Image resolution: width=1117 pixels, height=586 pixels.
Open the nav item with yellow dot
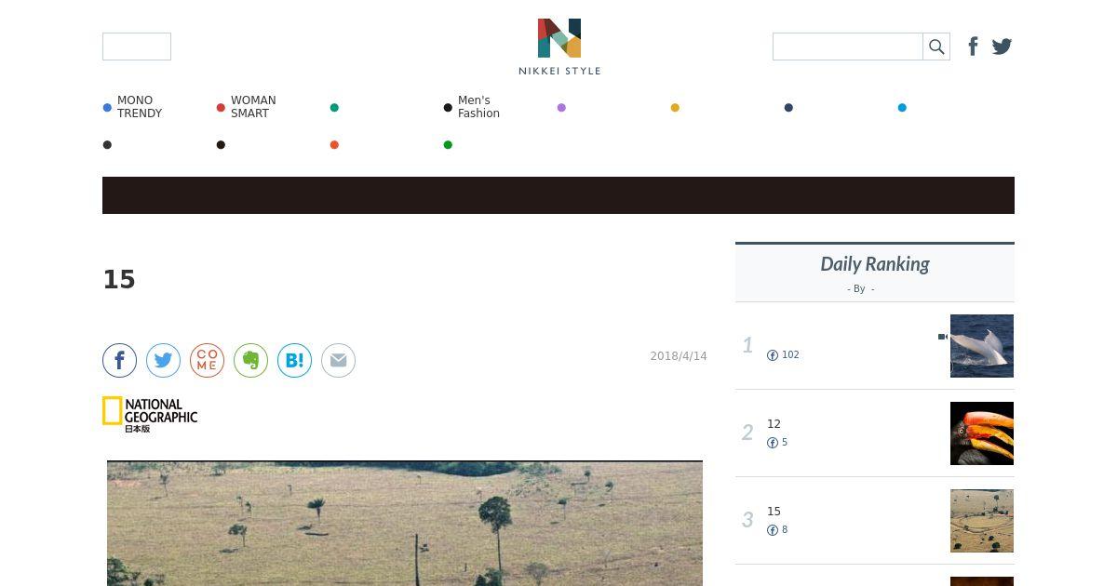pyautogui.click(x=675, y=108)
